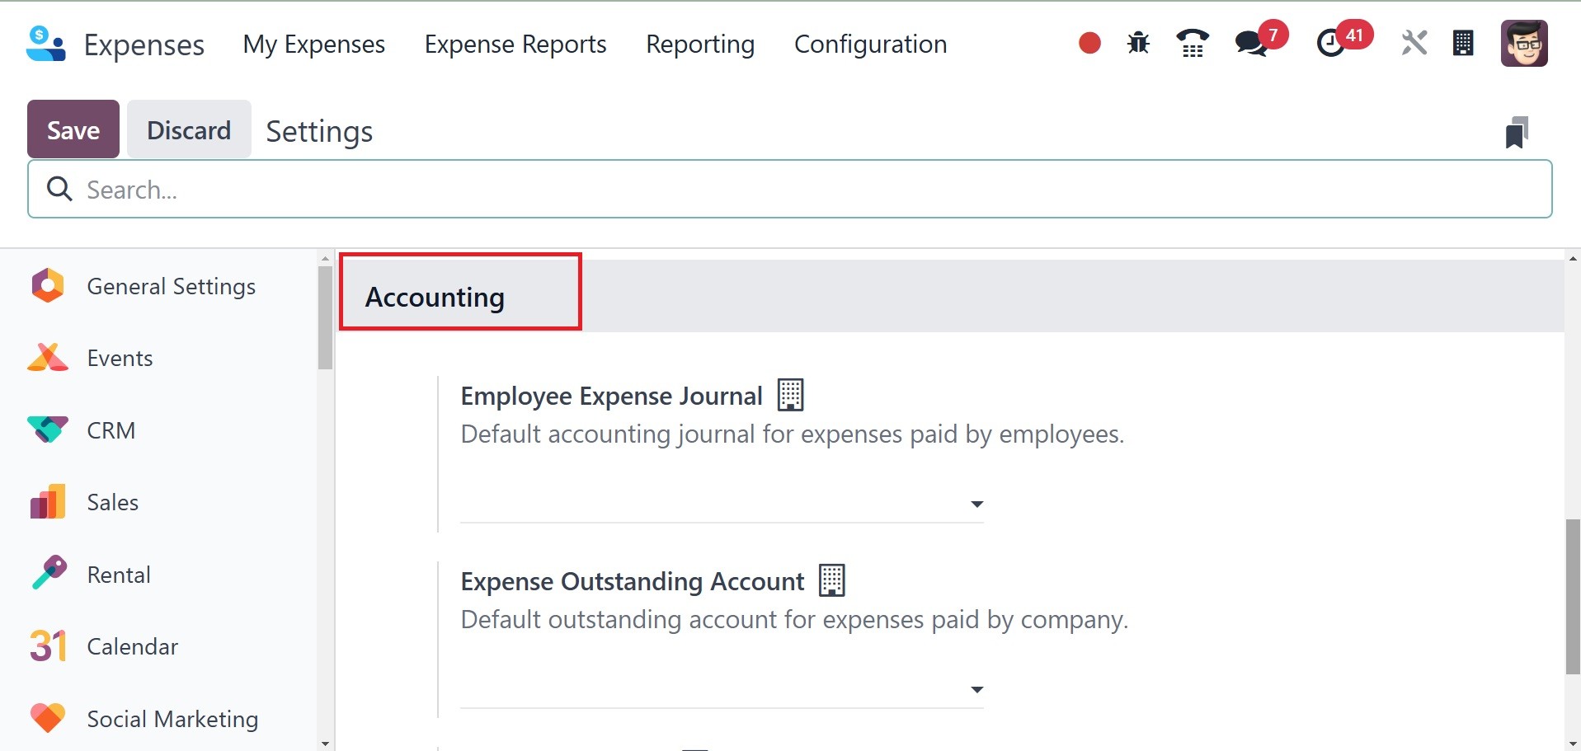Image resolution: width=1581 pixels, height=751 pixels.
Task: Open the VoIP phone icon
Action: [1193, 43]
